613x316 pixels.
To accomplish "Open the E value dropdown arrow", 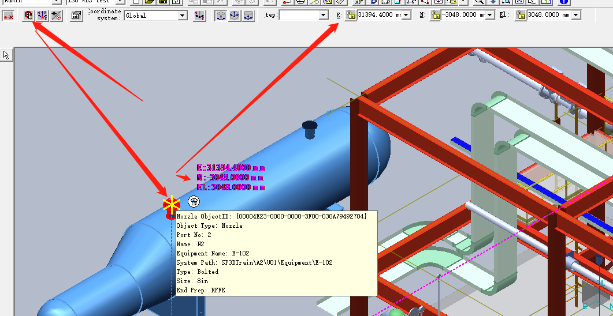I will [x=407, y=15].
